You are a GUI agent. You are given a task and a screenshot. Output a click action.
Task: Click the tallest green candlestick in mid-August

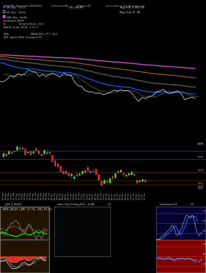coord(17,148)
